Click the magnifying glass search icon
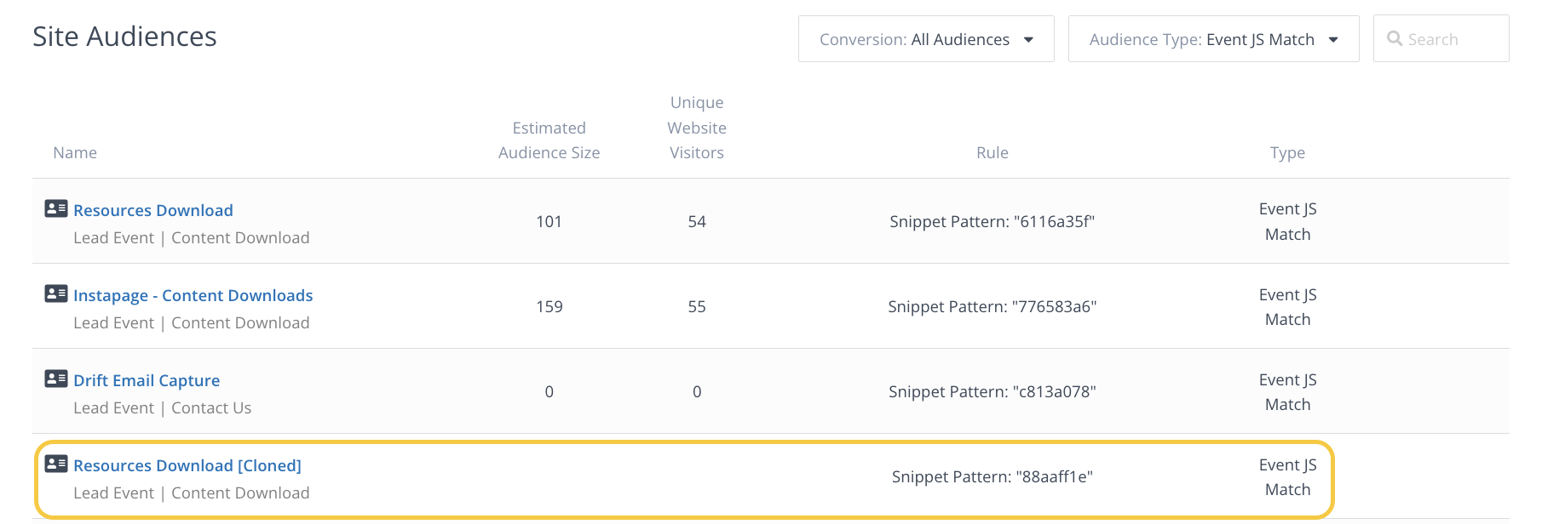The image size is (1542, 524). coord(1395,39)
